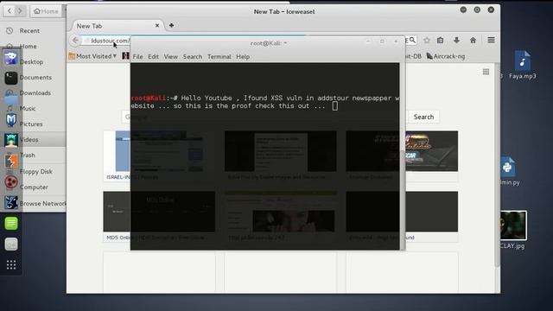Viewport: 553px width, 311px height.
Task: Click the search magnifier in the toolbar
Action: click(x=412, y=41)
